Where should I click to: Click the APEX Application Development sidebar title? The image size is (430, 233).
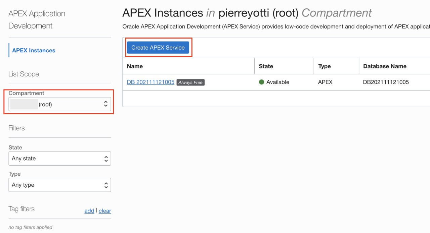(x=37, y=20)
